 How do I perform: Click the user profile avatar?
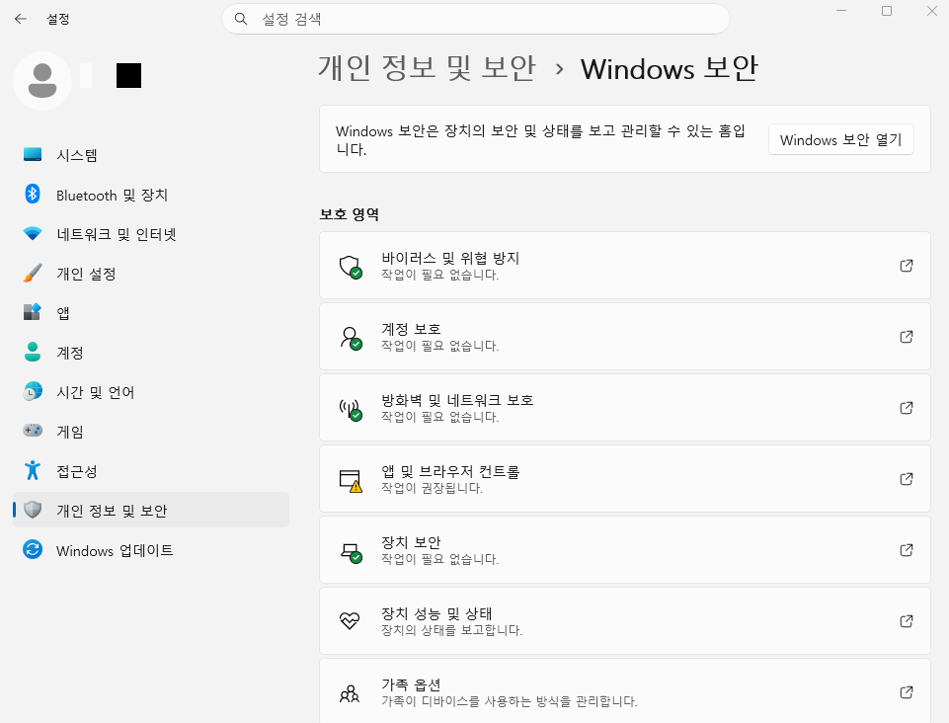(x=42, y=80)
